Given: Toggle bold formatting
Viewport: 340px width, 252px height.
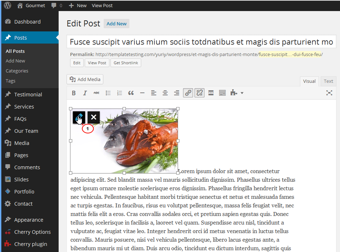Looking at the screenshot, I should (x=74, y=93).
